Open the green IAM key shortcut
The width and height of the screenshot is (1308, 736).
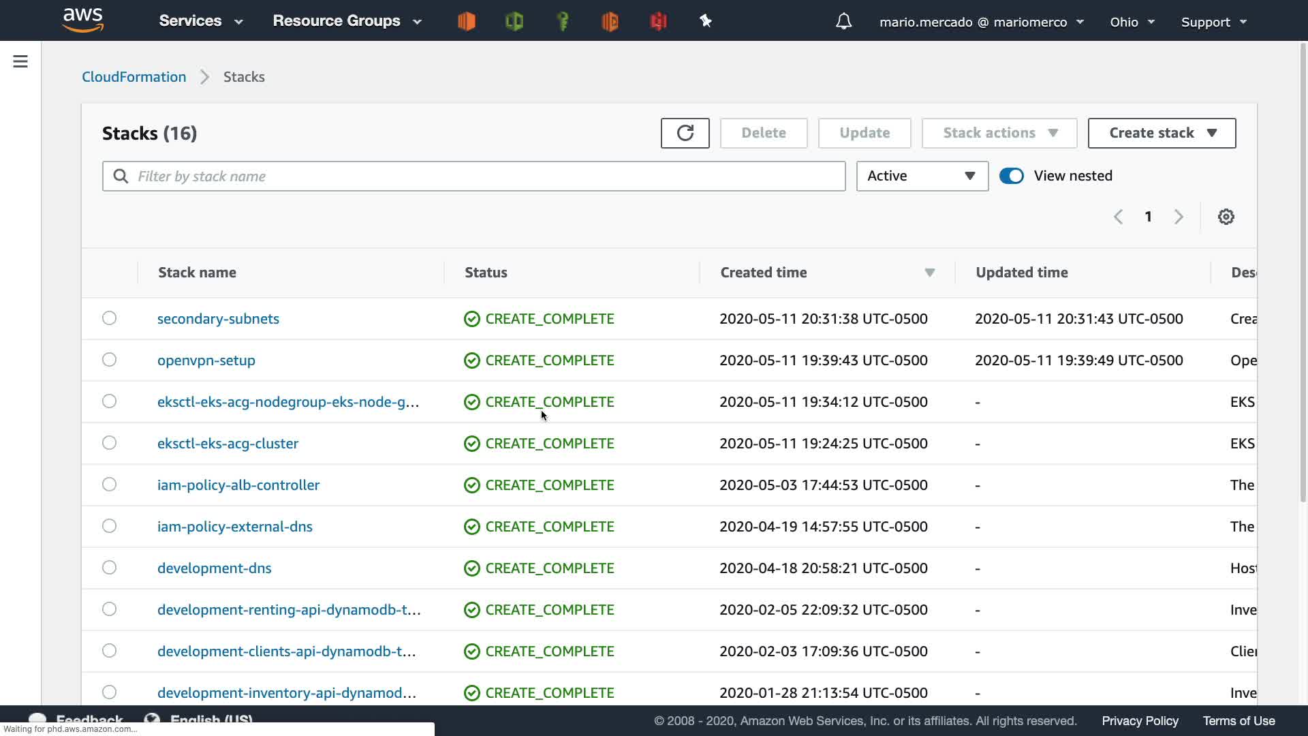(x=563, y=22)
